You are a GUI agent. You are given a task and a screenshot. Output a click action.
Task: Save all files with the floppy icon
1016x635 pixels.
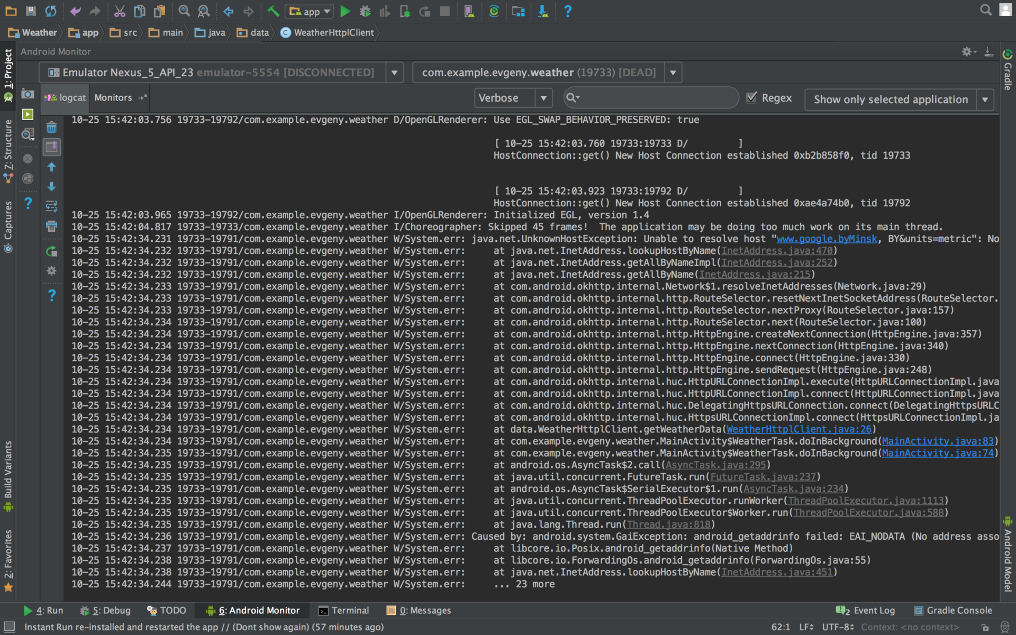pyautogui.click(x=31, y=11)
